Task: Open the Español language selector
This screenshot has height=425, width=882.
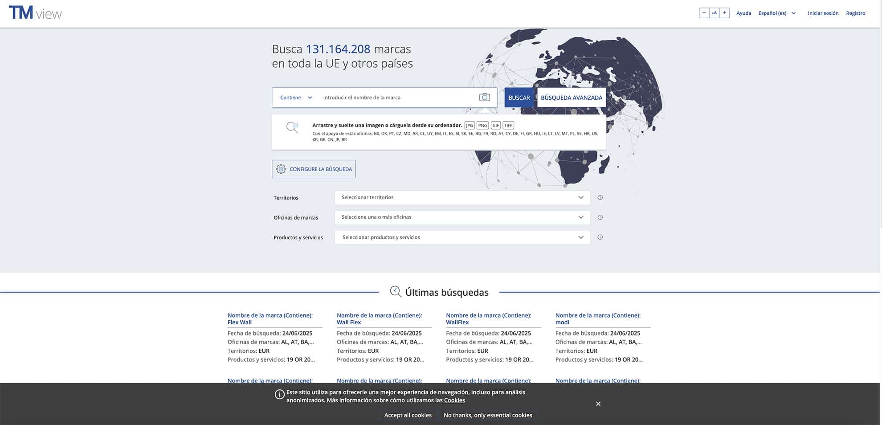Action: (x=776, y=13)
